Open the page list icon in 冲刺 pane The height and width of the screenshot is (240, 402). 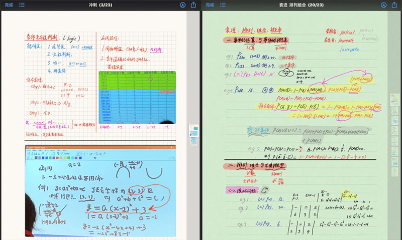(x=22, y=5)
